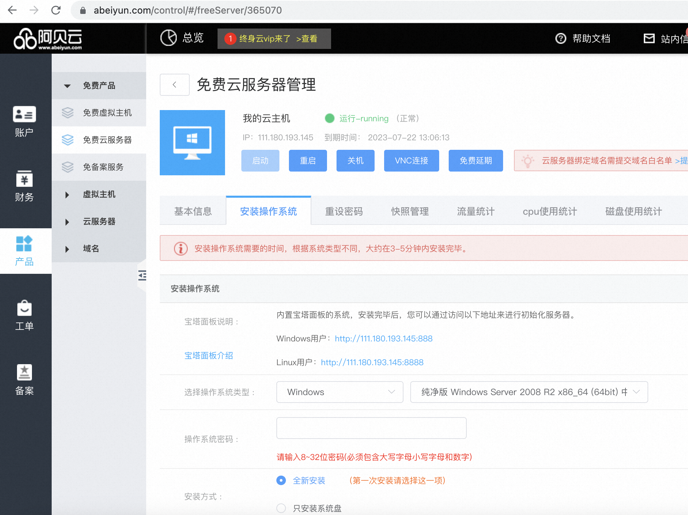Screen dimensions: 688x515
Task: Open the Windows Server 2008 version dropdown
Action: pyautogui.click(x=529, y=392)
